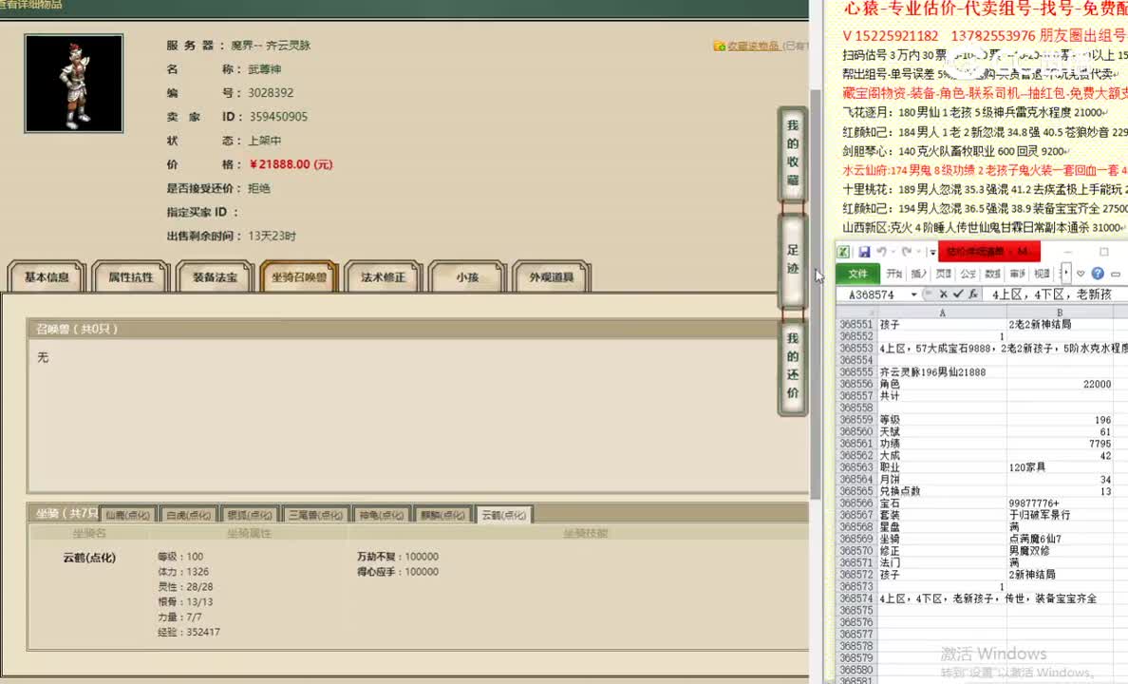The image size is (1128, 684).
Task: Click the Excel application icon in title bar
Action: tap(843, 252)
